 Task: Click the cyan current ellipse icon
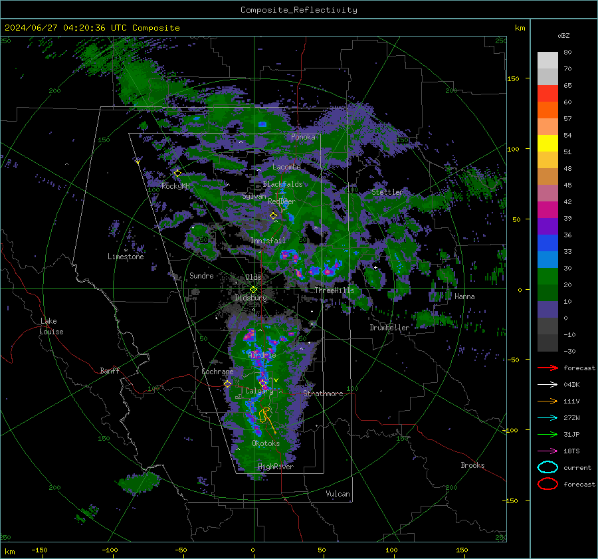pyautogui.click(x=548, y=467)
